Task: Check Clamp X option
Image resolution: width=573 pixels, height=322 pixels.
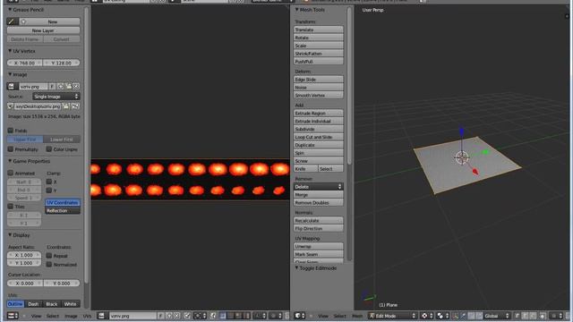Action: pyautogui.click(x=49, y=182)
